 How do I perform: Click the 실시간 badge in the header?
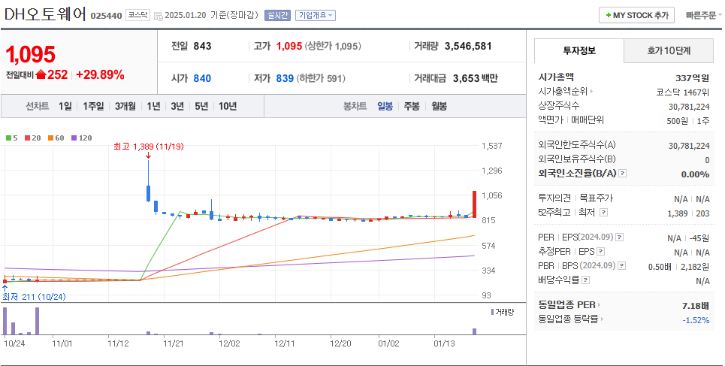coord(277,15)
